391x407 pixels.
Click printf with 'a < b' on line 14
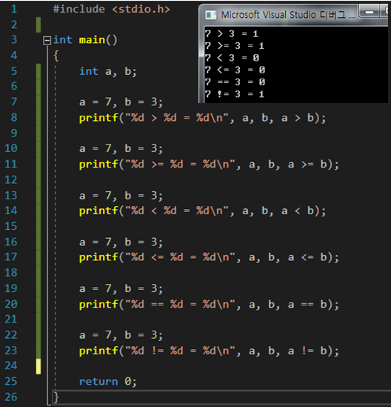point(202,211)
